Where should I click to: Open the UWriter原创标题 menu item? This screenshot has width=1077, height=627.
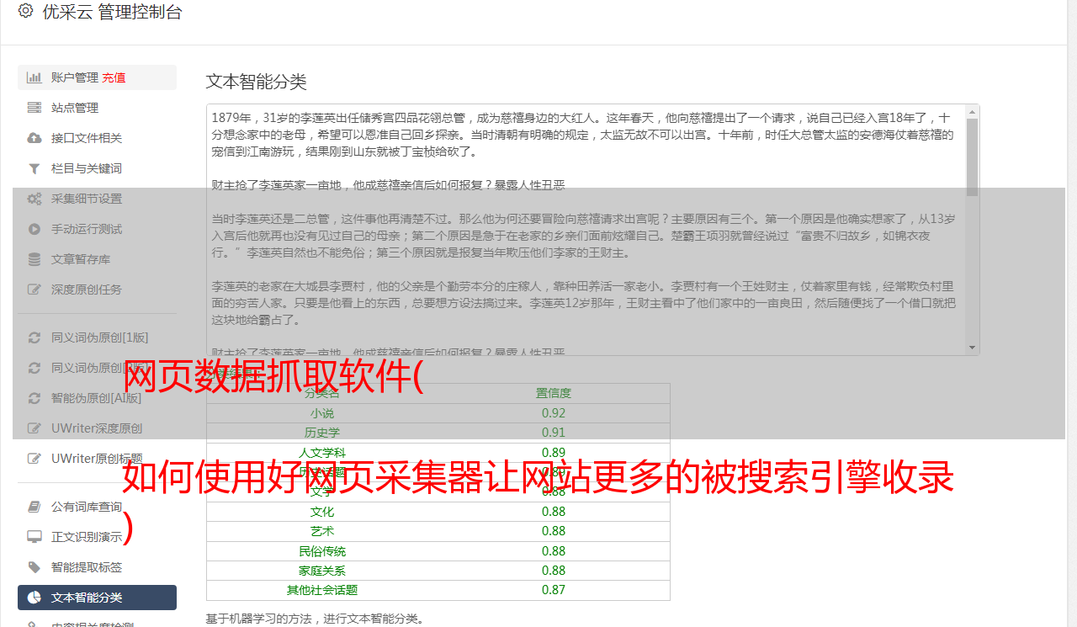coord(97,459)
